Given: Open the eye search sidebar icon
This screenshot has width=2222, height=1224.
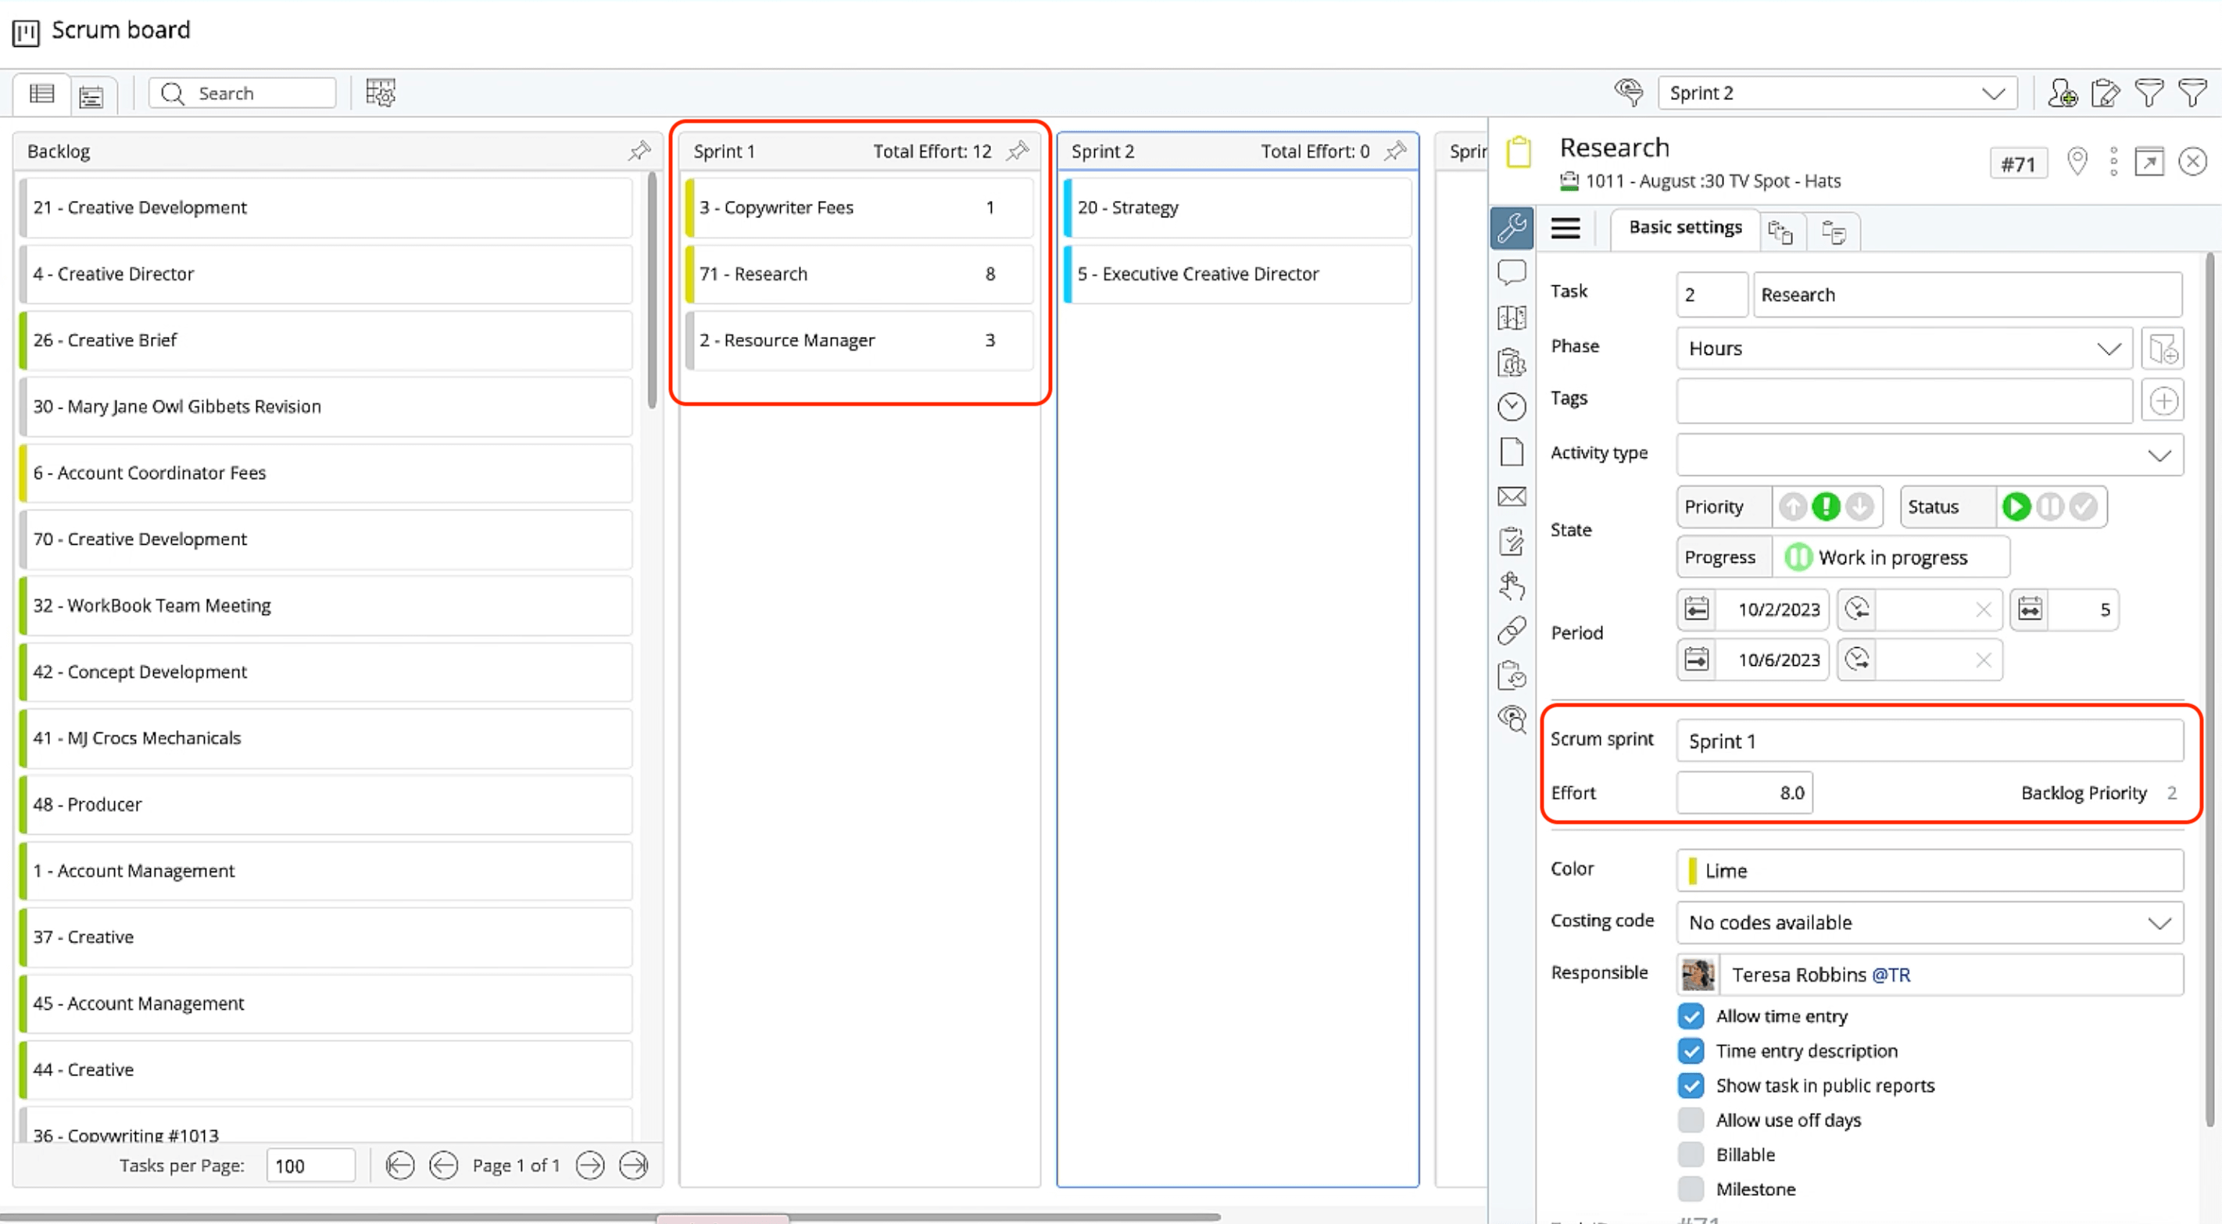Looking at the screenshot, I should point(1512,718).
